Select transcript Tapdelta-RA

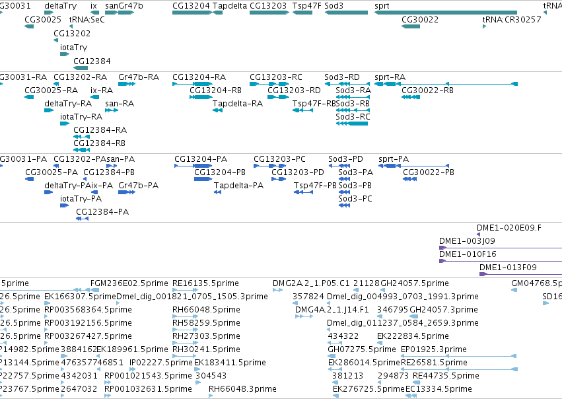pos(237,104)
